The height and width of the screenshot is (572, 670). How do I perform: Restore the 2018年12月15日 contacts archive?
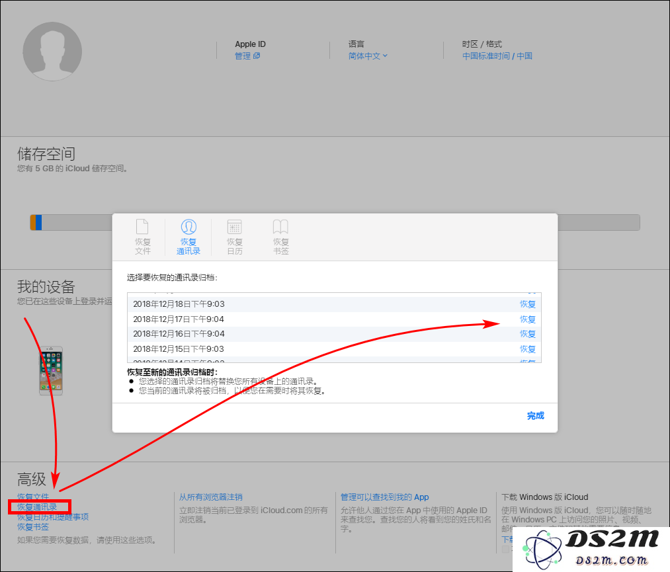pos(528,349)
